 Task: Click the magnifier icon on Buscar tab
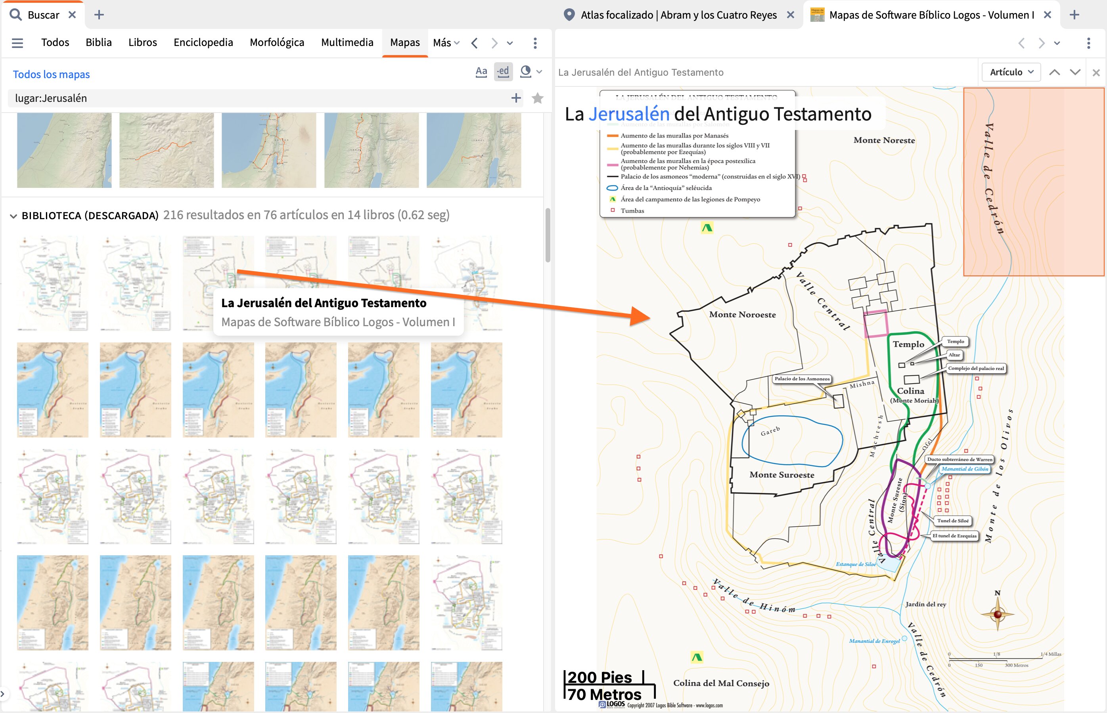16,15
